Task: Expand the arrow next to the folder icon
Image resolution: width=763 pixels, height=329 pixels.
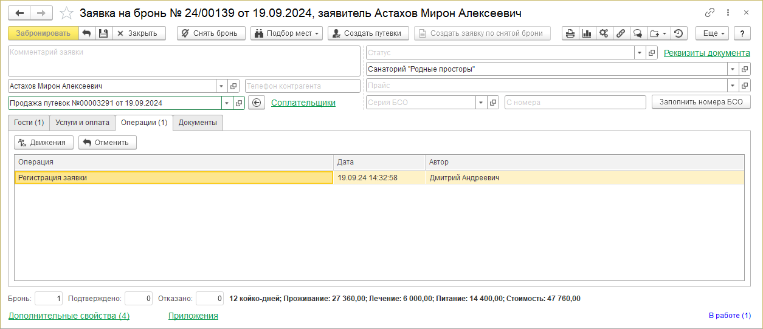Action: [665, 33]
